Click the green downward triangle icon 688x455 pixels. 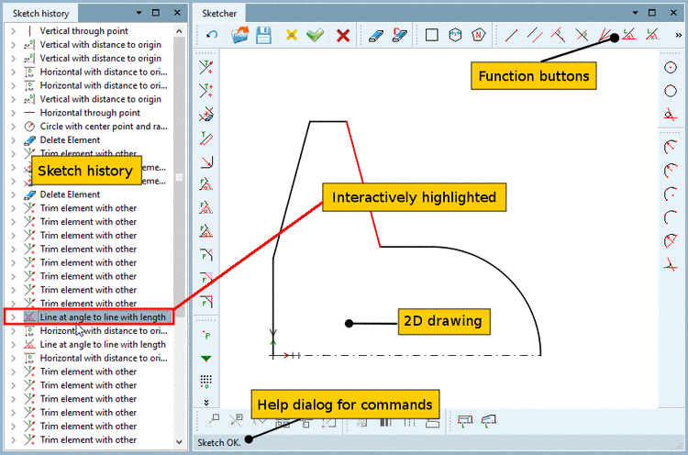[x=206, y=359]
